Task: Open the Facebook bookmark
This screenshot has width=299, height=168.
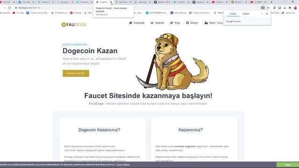Action: click(x=5, y=13)
